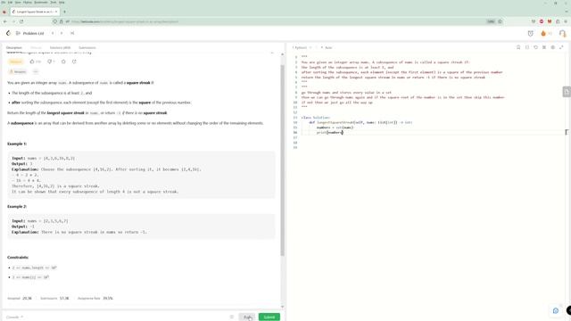This screenshot has height=321, width=571.
Task: Open the browser hamburger menu
Action: point(566,21)
